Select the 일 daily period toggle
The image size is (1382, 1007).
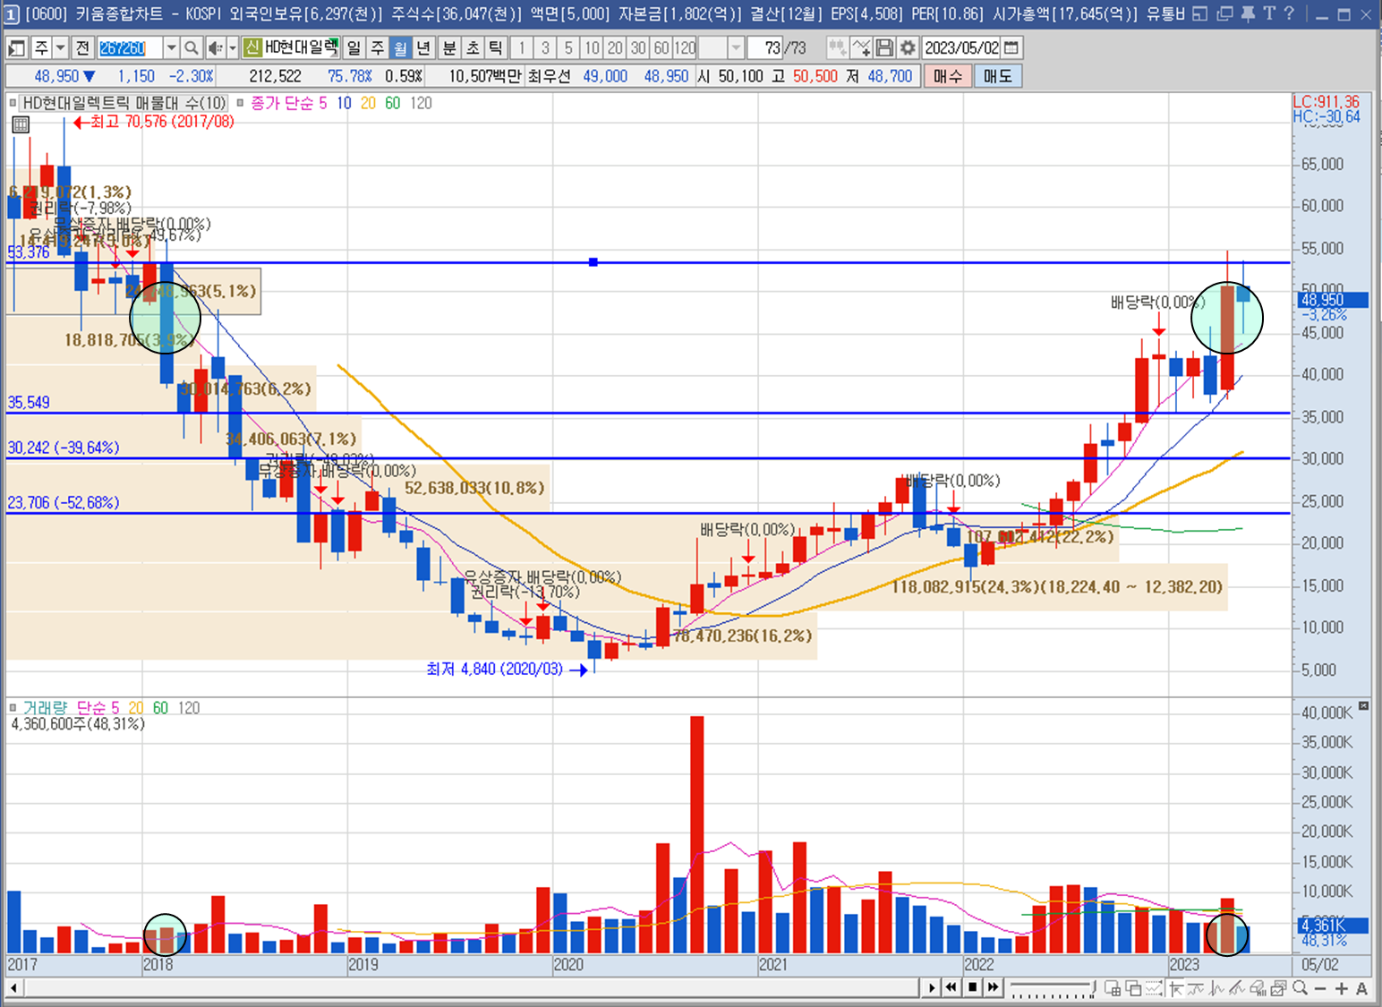tap(354, 48)
